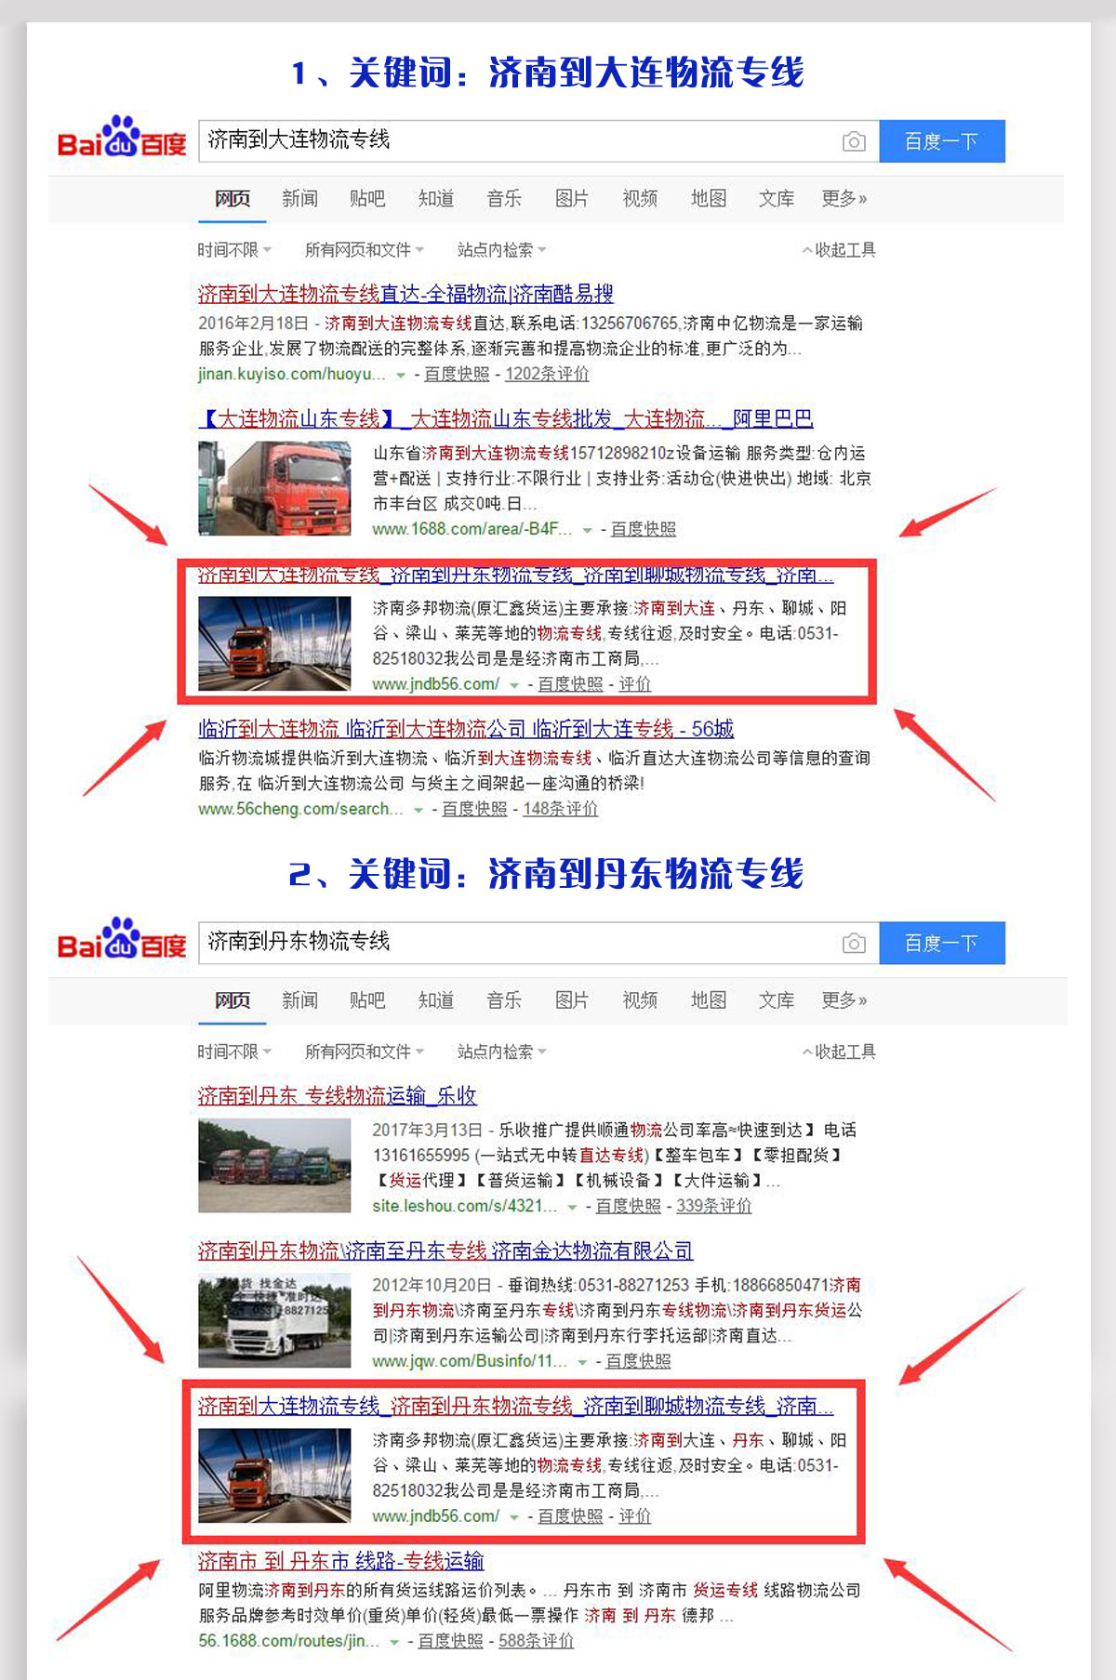The width and height of the screenshot is (1116, 1680).
Task: Switch to 新闻 tab in first search
Action: (299, 198)
